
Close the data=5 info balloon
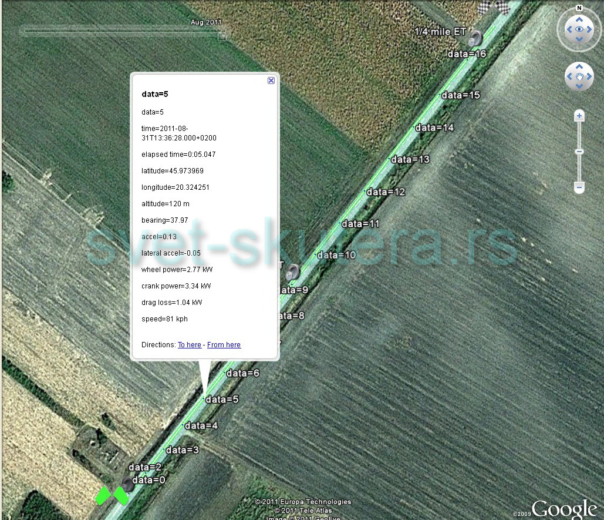(x=271, y=80)
